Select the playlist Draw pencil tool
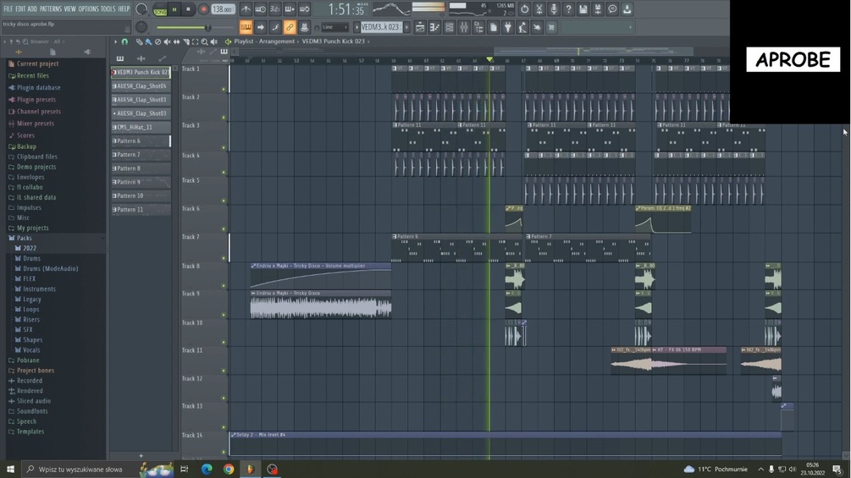This screenshot has width=851, height=478. [x=139, y=41]
